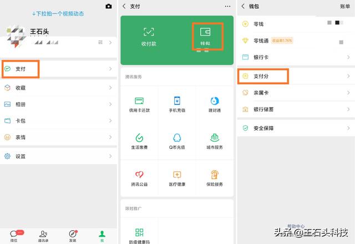Expand the 亲属卡 row chevron

(x=348, y=93)
